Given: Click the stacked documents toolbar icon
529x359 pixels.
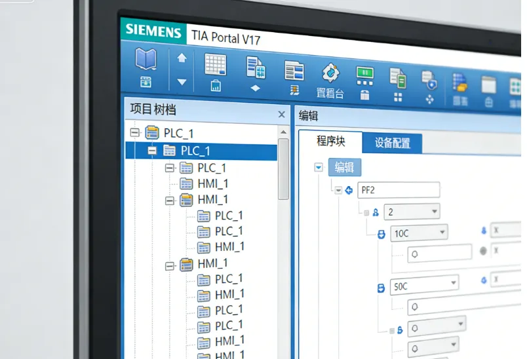Looking at the screenshot, I should pyautogui.click(x=398, y=78).
